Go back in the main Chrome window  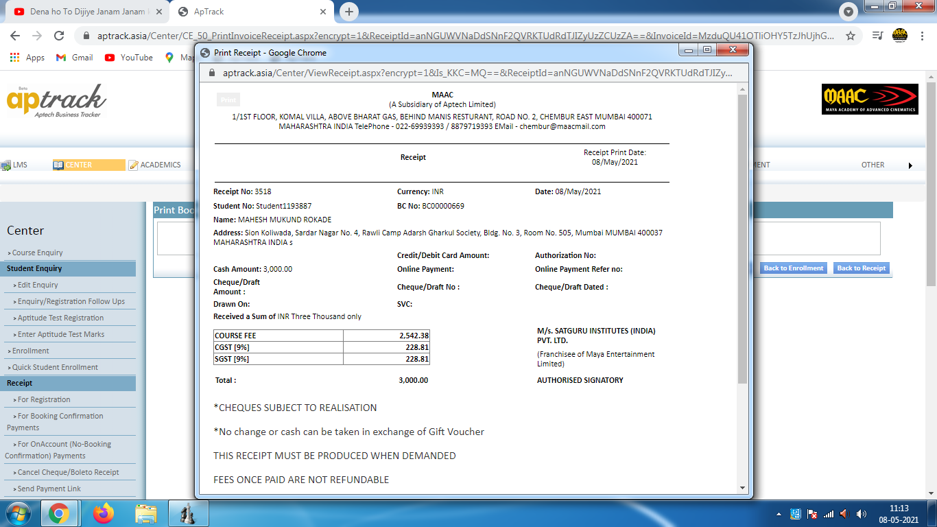14,36
